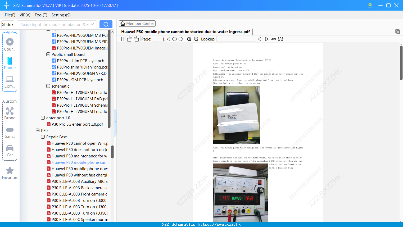Screen dimensions: 403x227
Task: Collapse the schematic folder
Action: (48, 86)
